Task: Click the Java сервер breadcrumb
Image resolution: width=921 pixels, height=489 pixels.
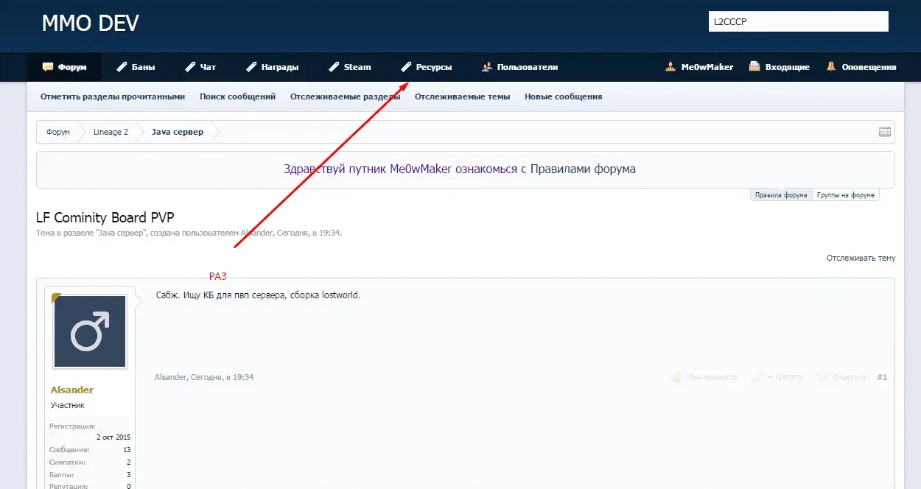Action: 177,132
